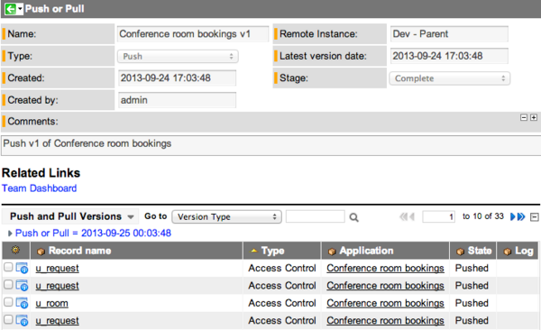This screenshot has width=541, height=330.
Task: Expand the Comments field with plus icon
Action: coord(534,118)
